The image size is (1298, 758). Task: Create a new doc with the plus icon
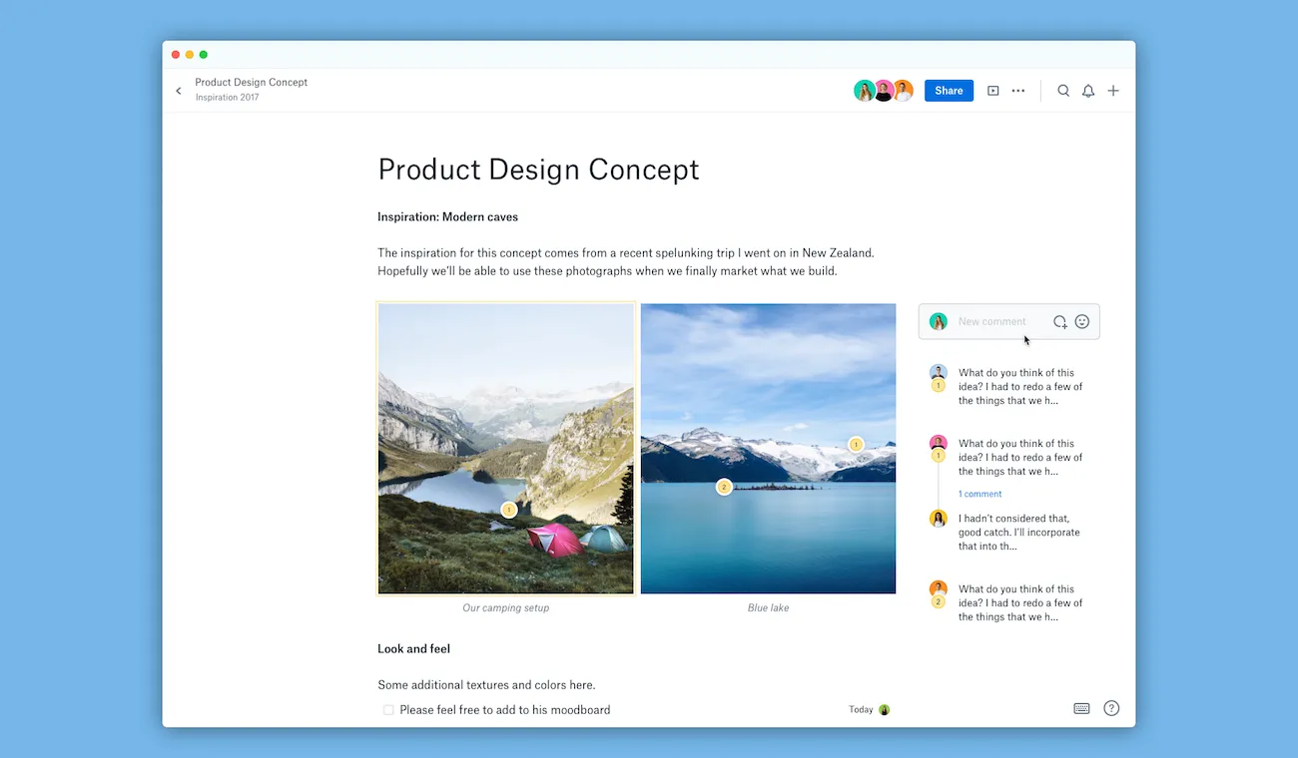click(1113, 90)
